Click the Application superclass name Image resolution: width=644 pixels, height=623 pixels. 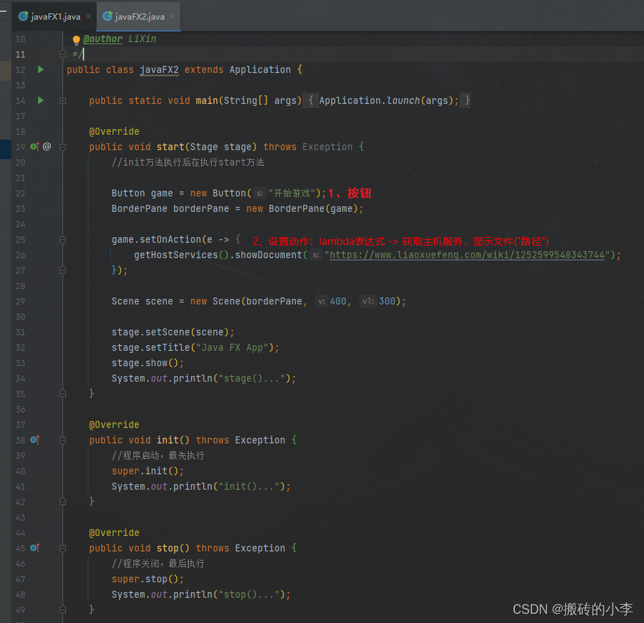click(260, 70)
